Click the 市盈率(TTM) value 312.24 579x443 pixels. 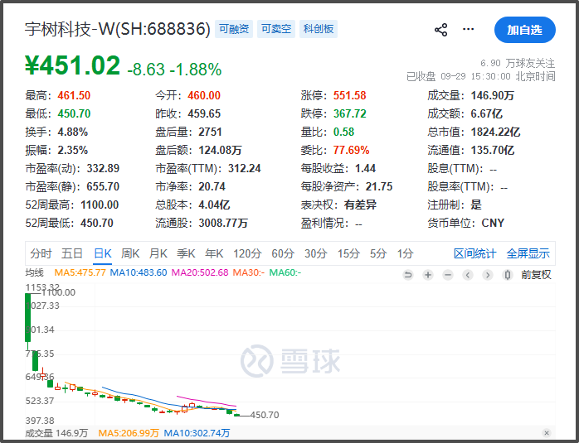(245, 168)
